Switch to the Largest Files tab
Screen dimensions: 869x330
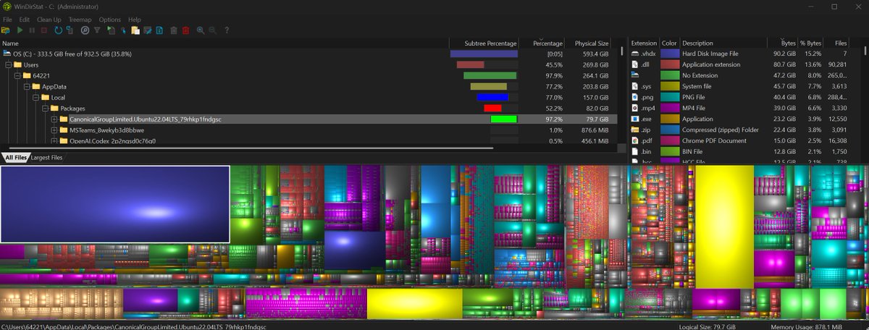click(46, 157)
